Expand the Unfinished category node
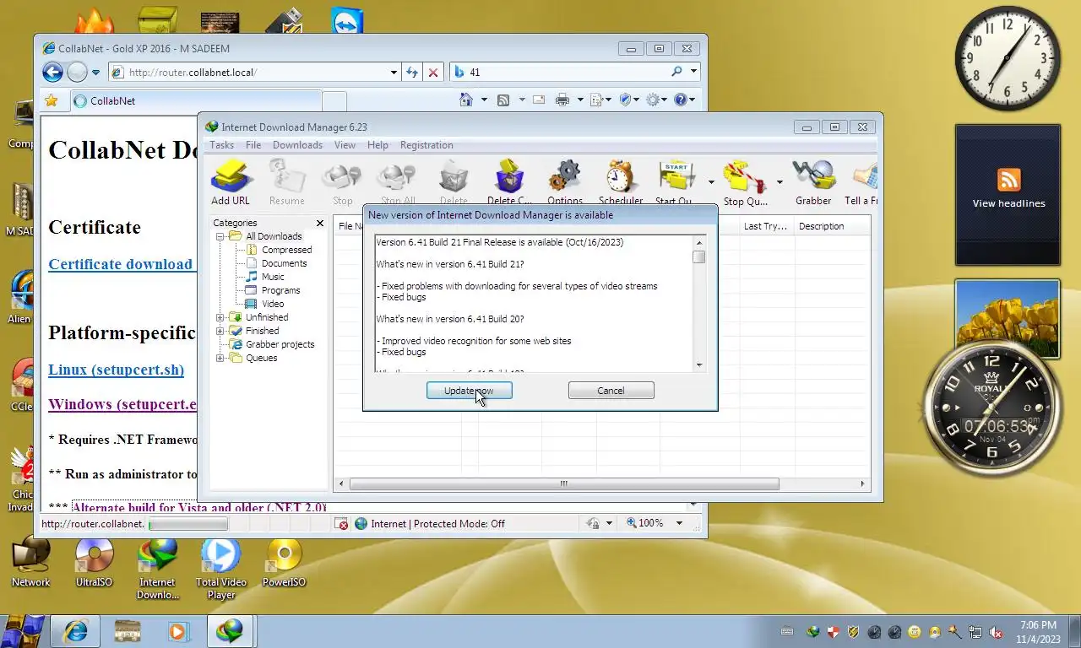Screen dimensions: 1081x648 220,317
